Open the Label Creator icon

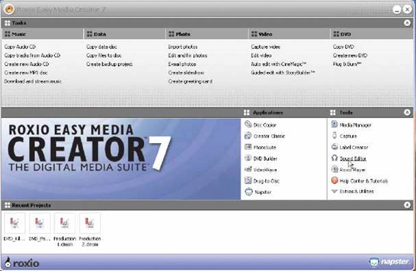[x=334, y=146]
